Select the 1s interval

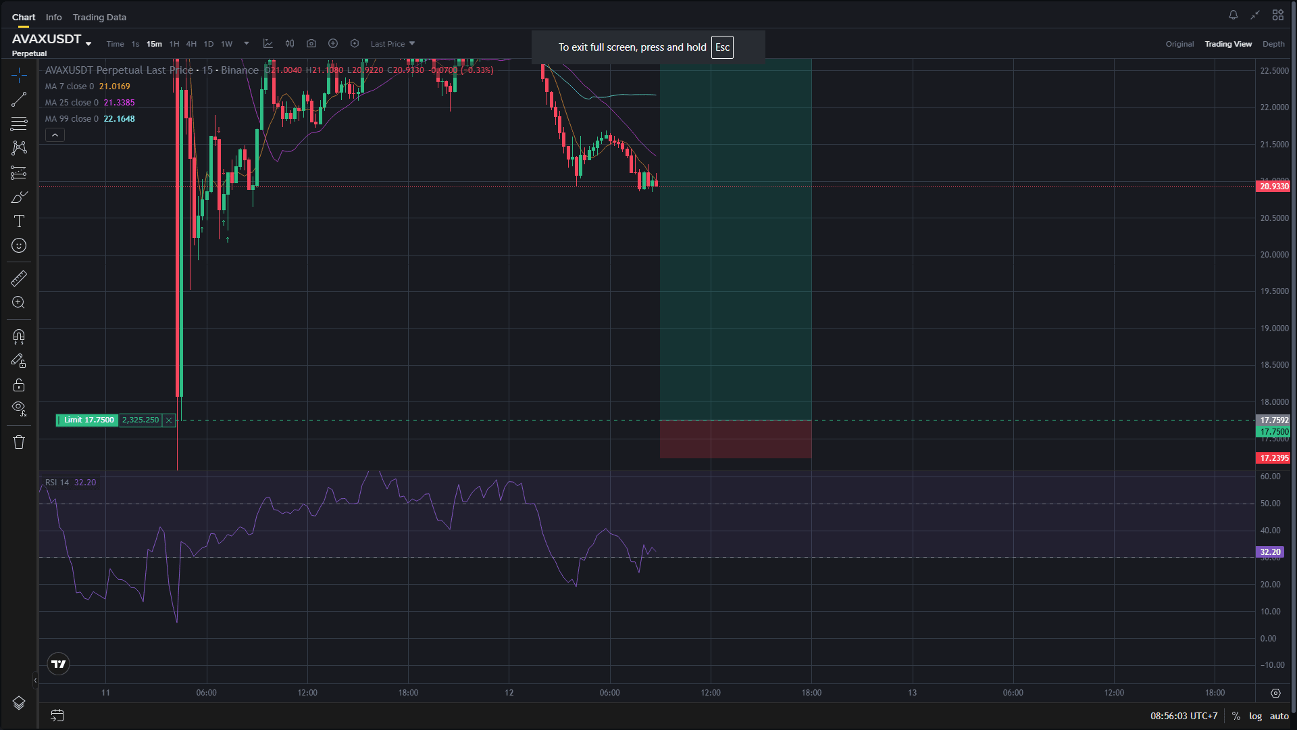(x=135, y=44)
